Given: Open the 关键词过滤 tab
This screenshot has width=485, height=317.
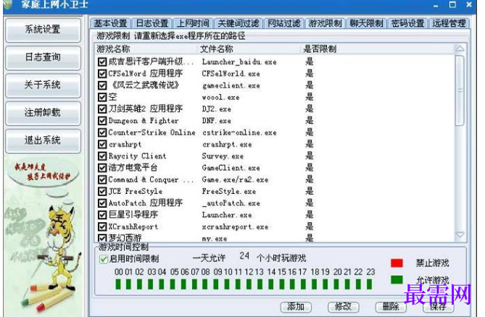Looking at the screenshot, I should (239, 23).
